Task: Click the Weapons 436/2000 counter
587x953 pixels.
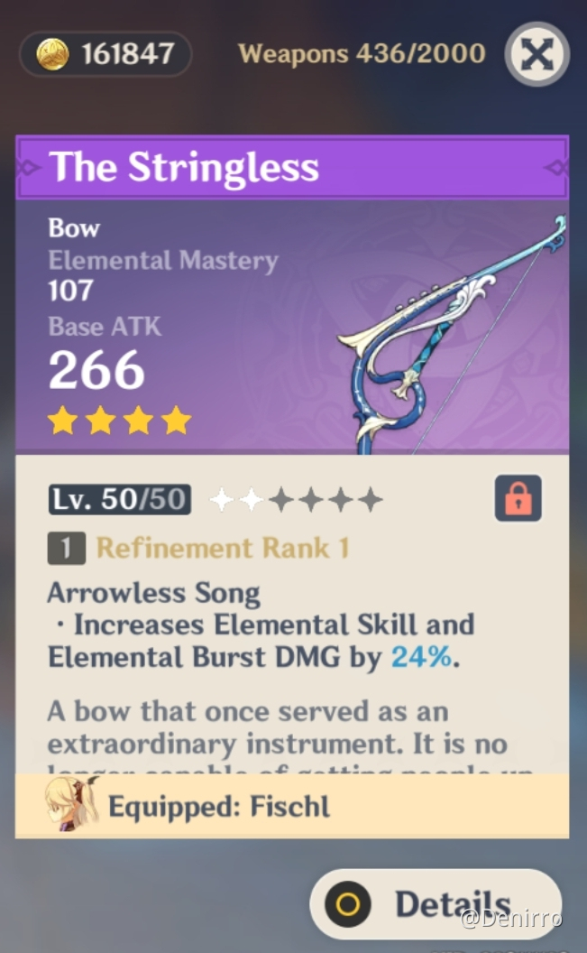Action: pos(362,54)
